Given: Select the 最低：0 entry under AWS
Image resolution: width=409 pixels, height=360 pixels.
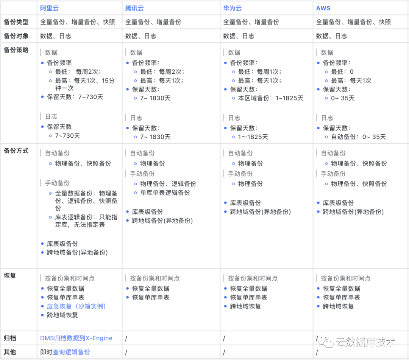Looking at the screenshot, I should tap(342, 71).
